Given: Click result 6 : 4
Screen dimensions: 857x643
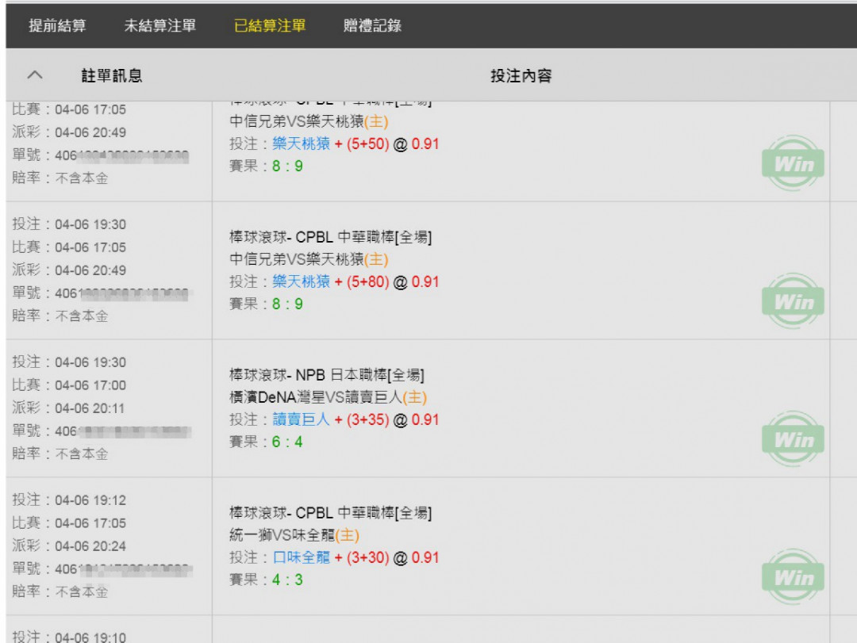Looking at the screenshot, I should point(287,442).
